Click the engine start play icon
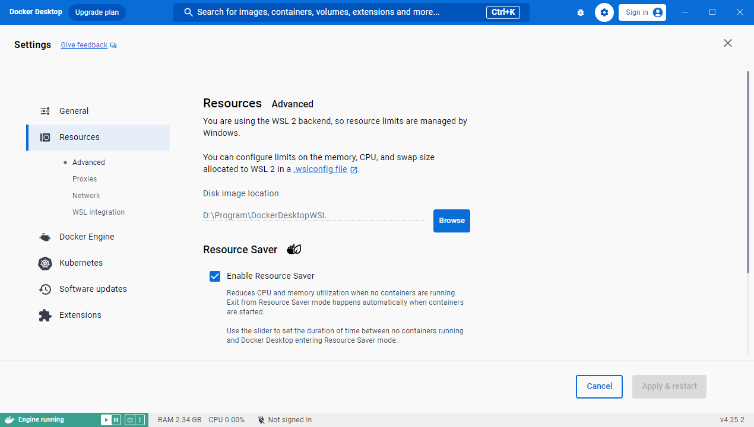The width and height of the screenshot is (754, 427). click(x=106, y=420)
